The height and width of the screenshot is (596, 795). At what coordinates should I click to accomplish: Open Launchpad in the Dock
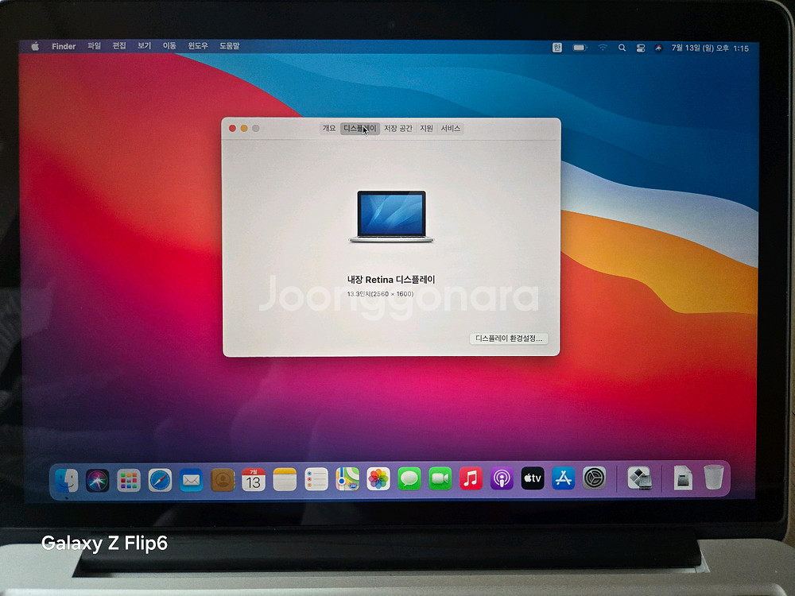click(129, 479)
